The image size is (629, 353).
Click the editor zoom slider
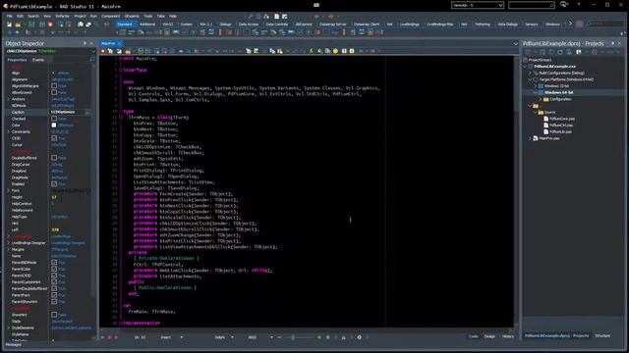299,337
